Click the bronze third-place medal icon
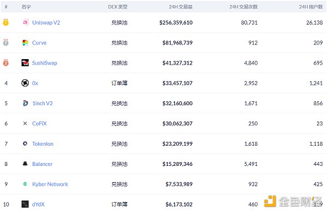Screen dimensions: 328x213 [x=5, y=62]
